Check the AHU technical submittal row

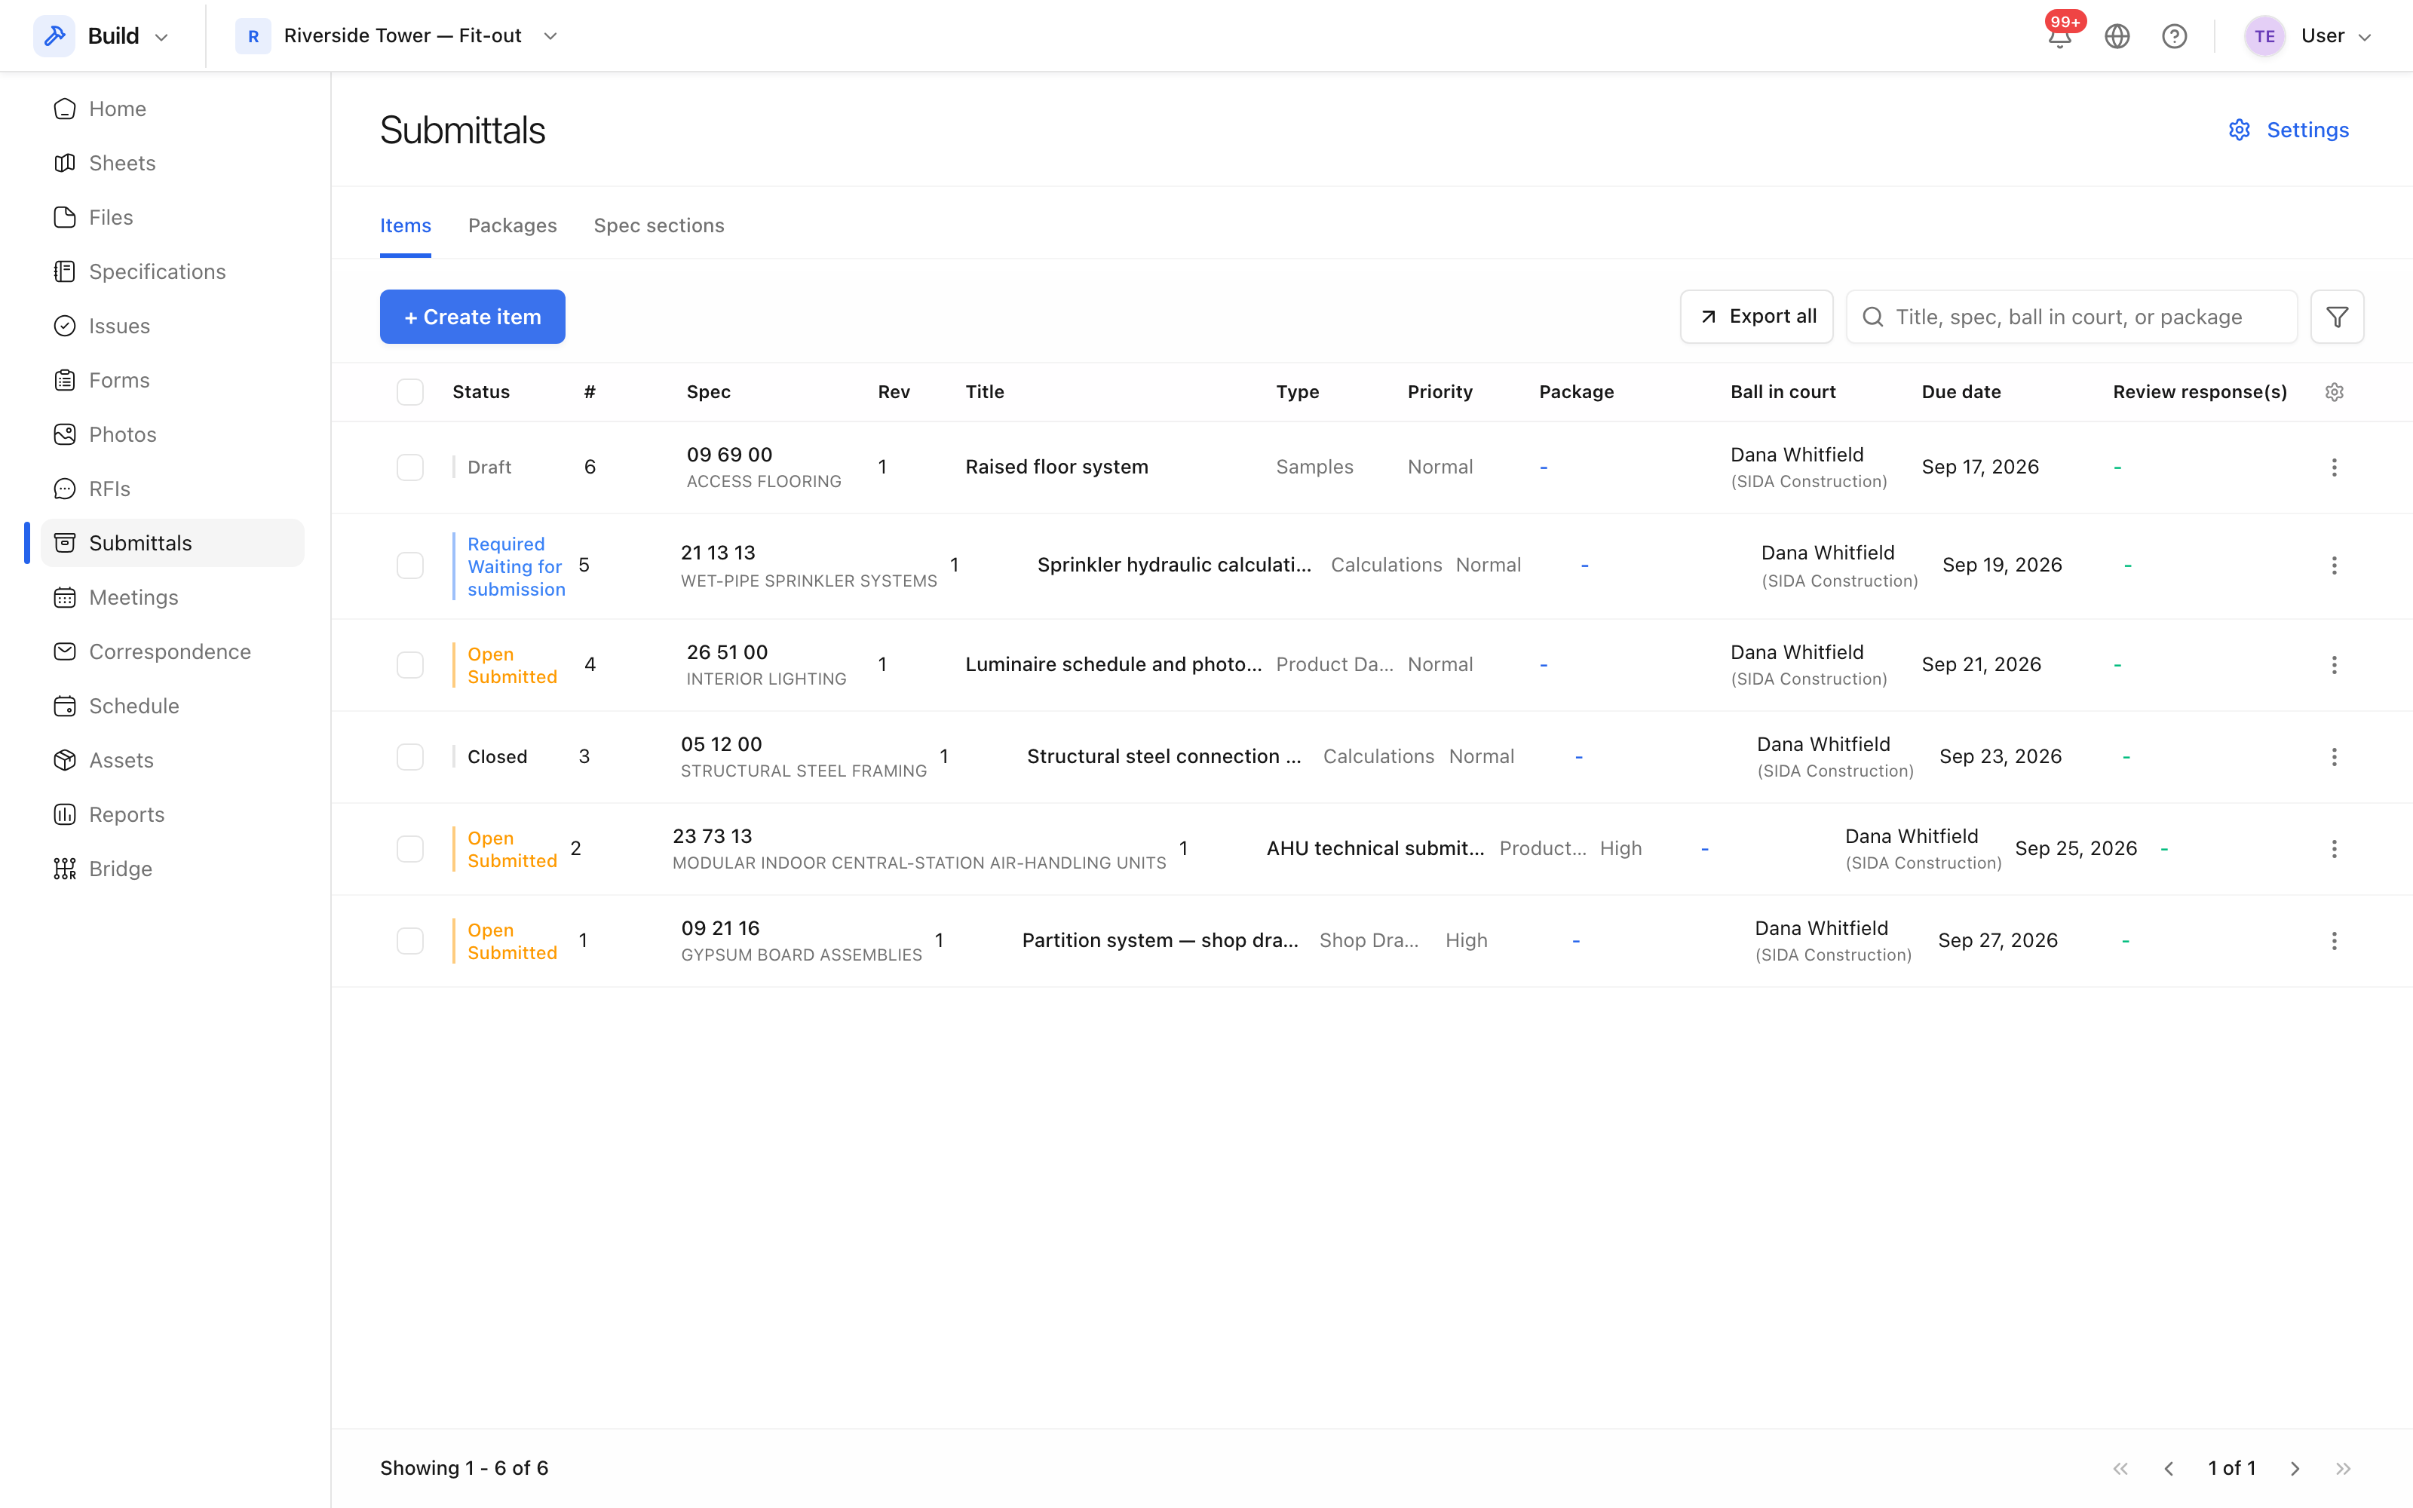(409, 849)
